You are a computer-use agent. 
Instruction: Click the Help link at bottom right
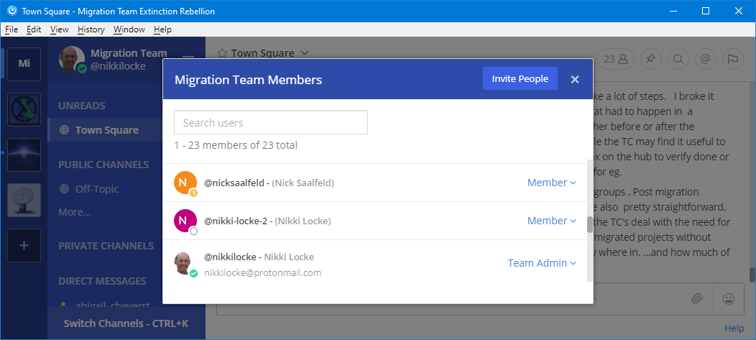click(x=734, y=328)
